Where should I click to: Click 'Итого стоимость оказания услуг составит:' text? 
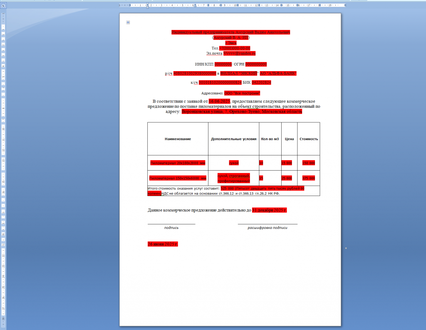(x=183, y=189)
